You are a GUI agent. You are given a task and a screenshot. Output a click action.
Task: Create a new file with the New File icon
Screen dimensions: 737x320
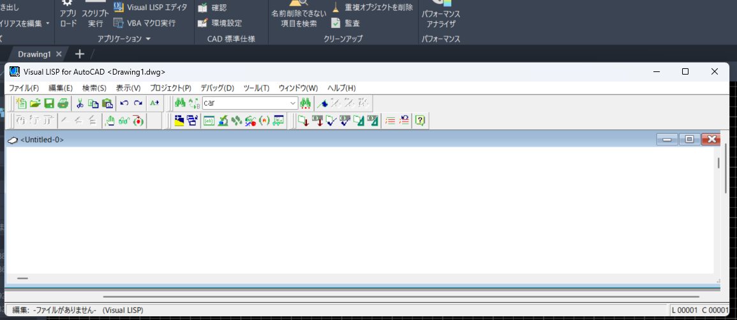click(x=21, y=103)
